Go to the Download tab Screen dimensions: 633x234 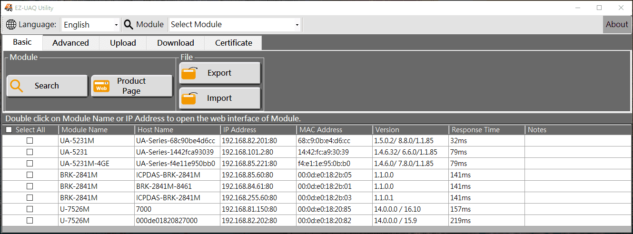tap(175, 43)
